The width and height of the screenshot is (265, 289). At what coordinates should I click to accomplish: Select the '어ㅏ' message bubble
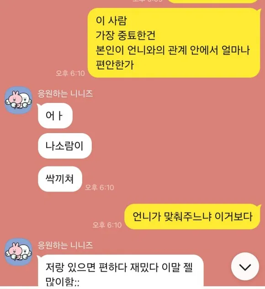(x=55, y=116)
